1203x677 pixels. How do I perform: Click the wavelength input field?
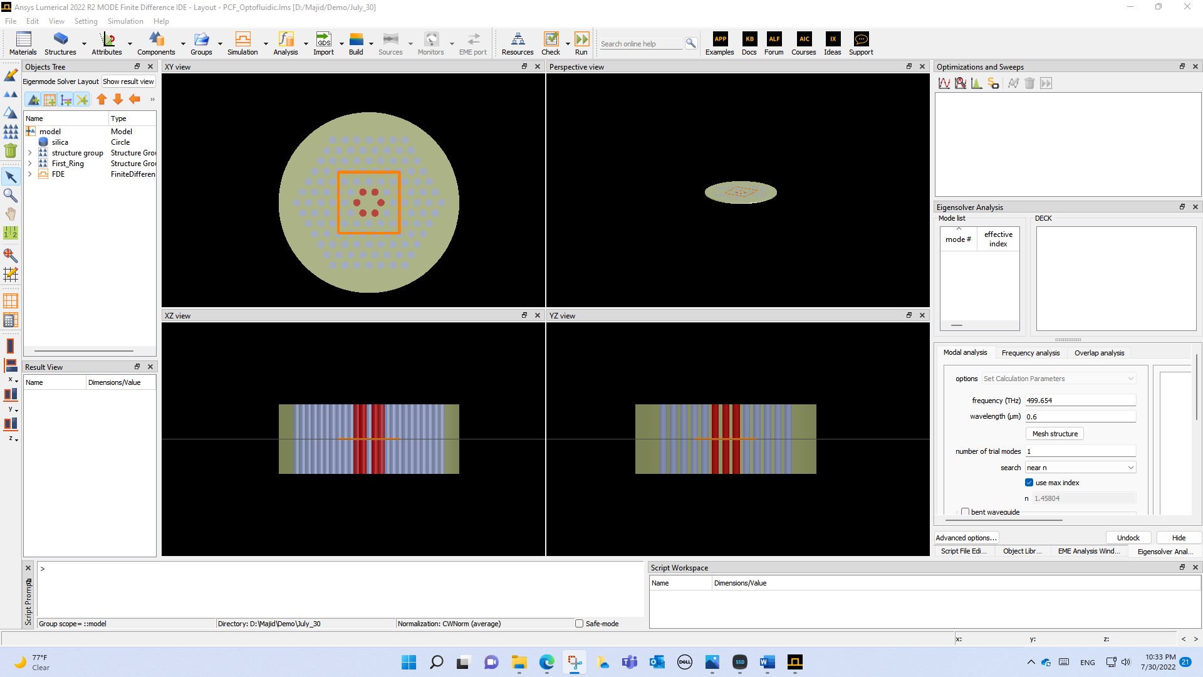point(1080,416)
